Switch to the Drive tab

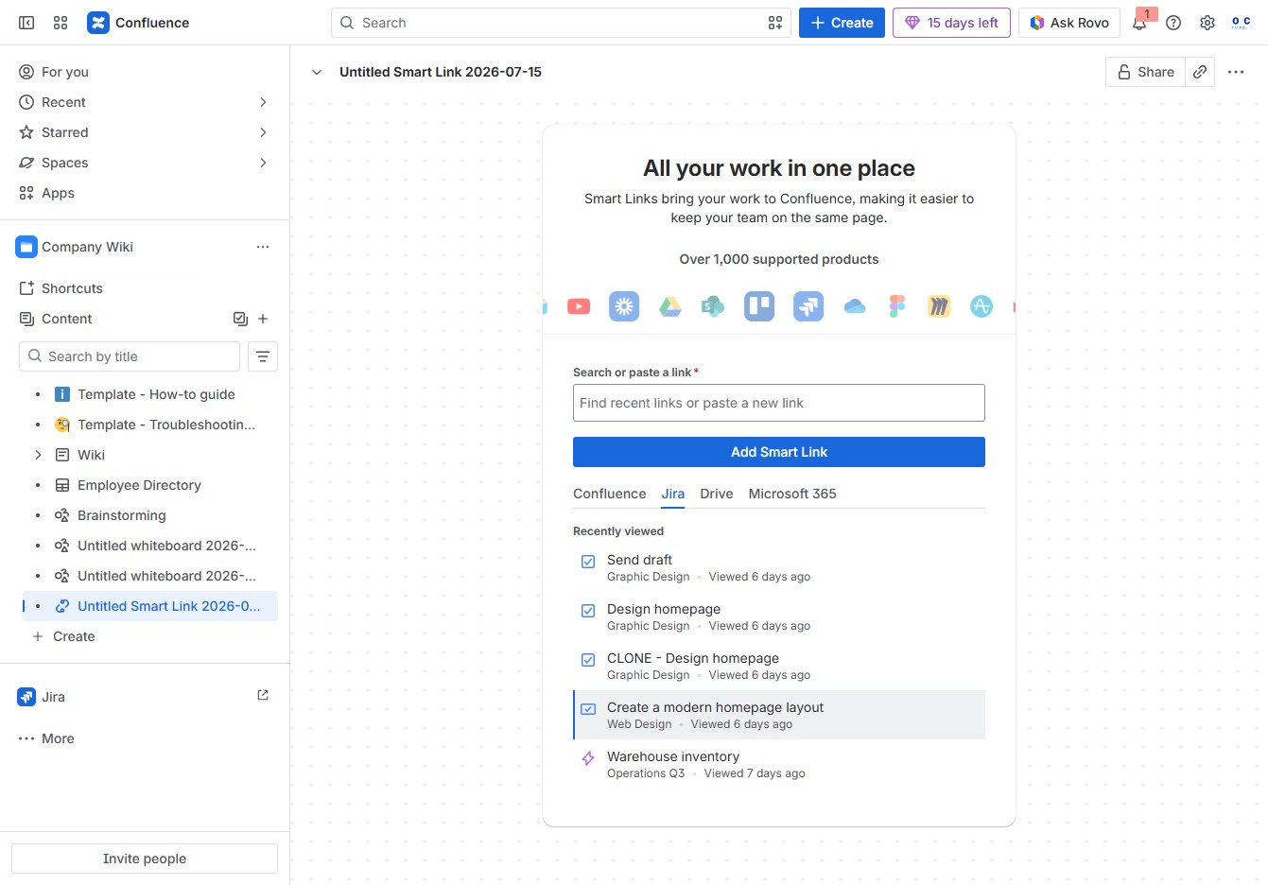pos(717,494)
